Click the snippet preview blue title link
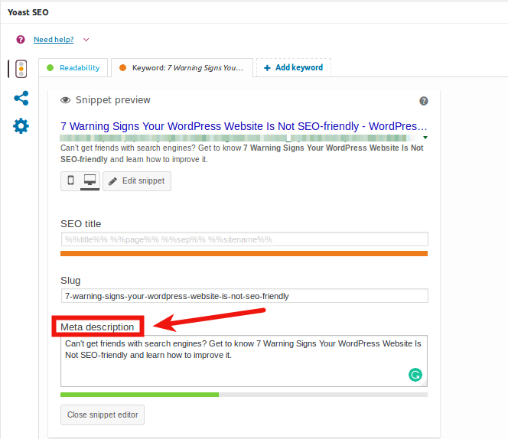 point(243,126)
